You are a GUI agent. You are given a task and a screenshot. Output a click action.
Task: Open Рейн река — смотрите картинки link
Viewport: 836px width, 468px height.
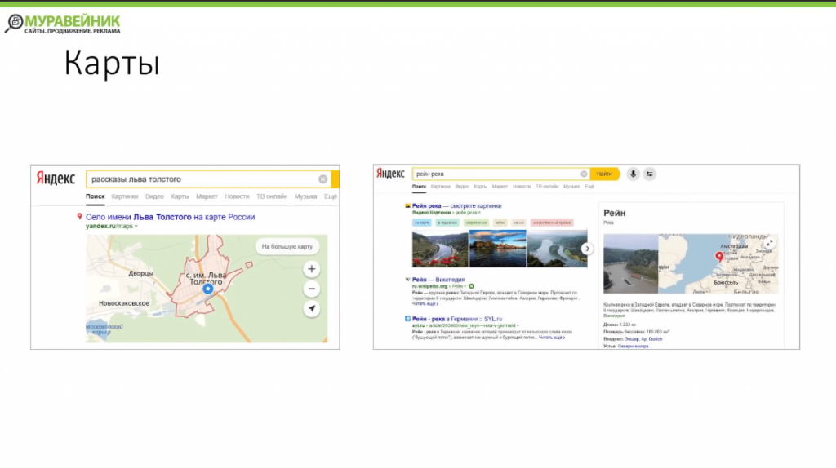pyautogui.click(x=456, y=206)
